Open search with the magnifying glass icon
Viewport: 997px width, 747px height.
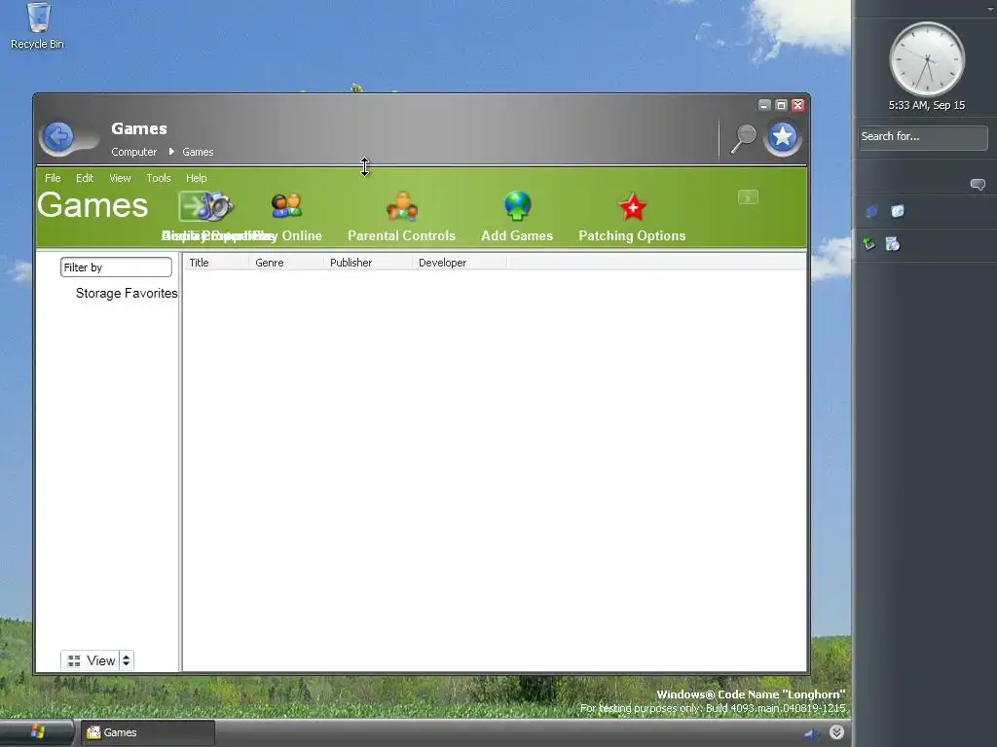pyautogui.click(x=743, y=138)
